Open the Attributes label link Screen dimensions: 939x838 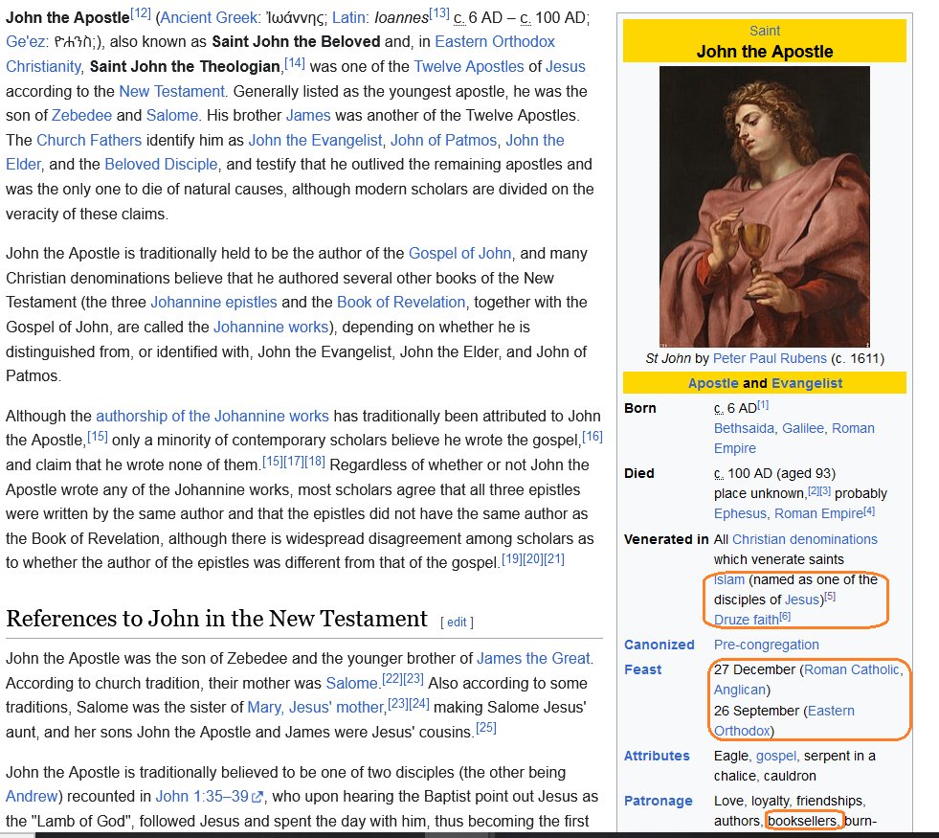[657, 756]
